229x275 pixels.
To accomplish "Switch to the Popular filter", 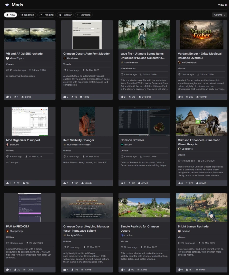I will coord(65,15).
